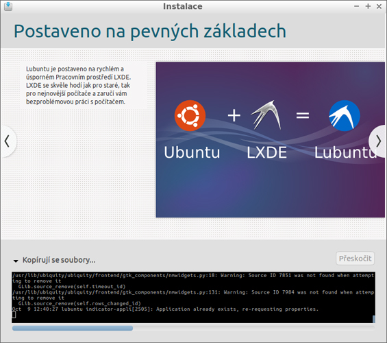387x343 pixels.
Task: Click the Ubuntu orange circle logo
Action: [x=190, y=115]
